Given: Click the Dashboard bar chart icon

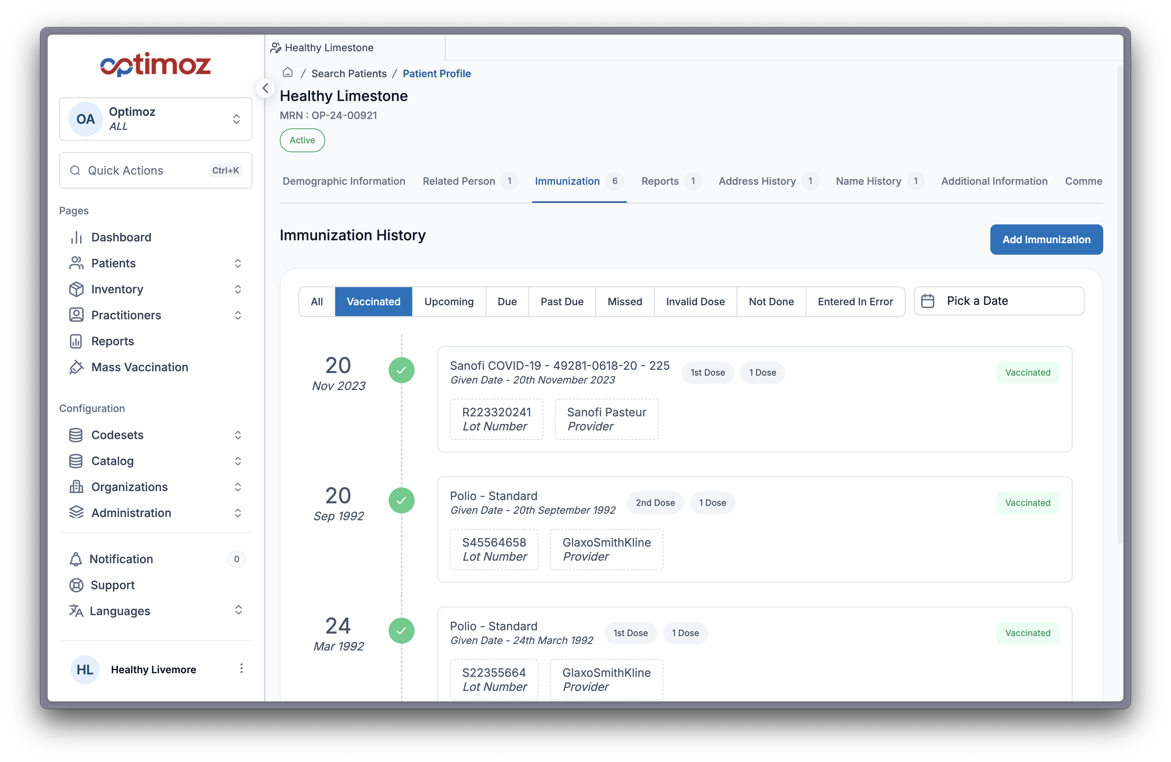Looking at the screenshot, I should pos(76,237).
